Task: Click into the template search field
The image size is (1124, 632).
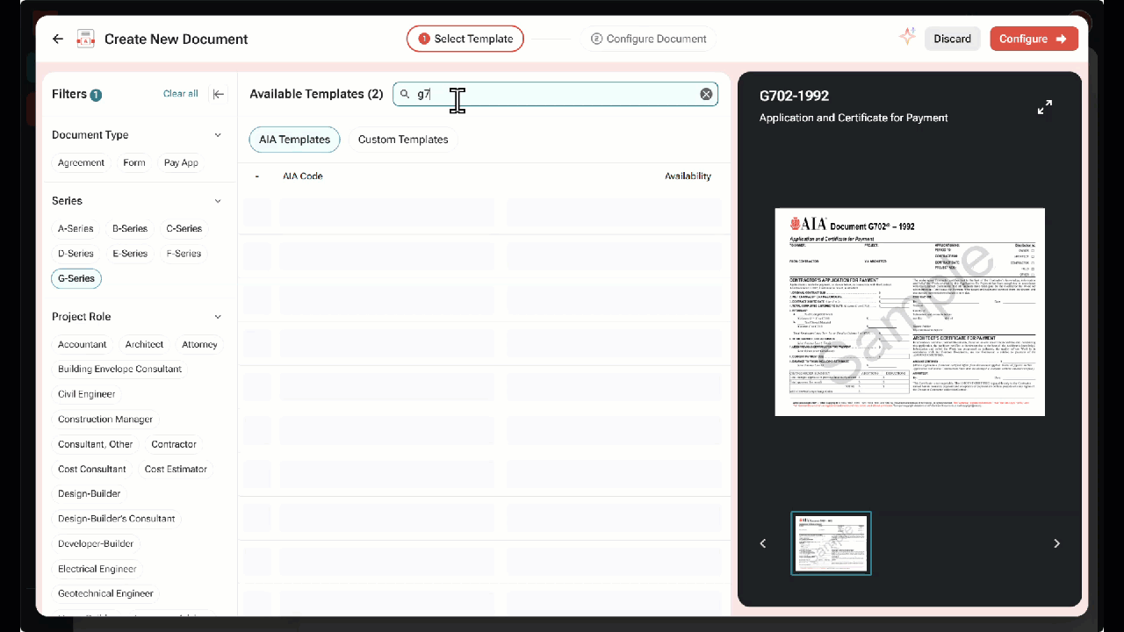Action: (555, 94)
